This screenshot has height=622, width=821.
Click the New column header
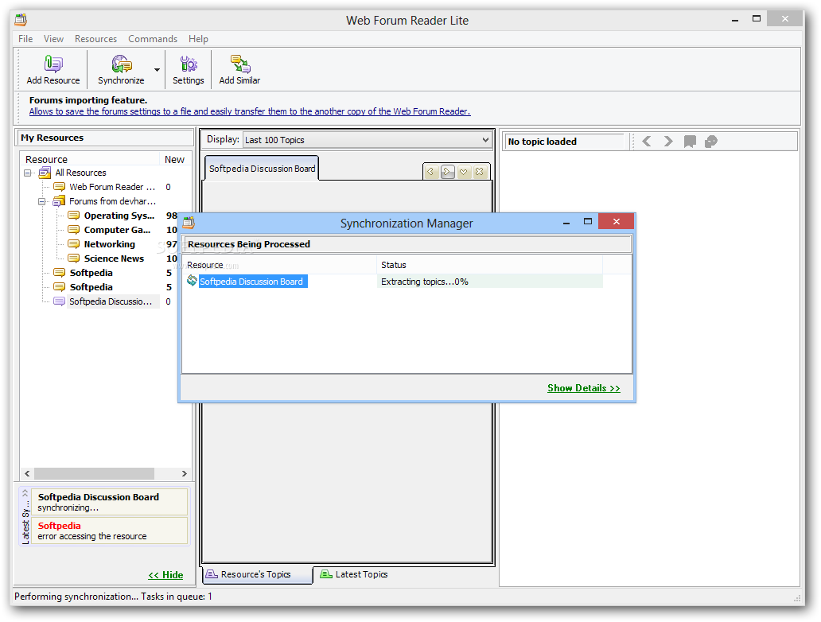[x=175, y=159]
